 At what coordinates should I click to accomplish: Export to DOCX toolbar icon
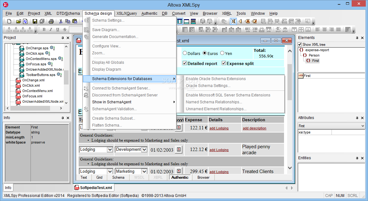(x=30, y=30)
